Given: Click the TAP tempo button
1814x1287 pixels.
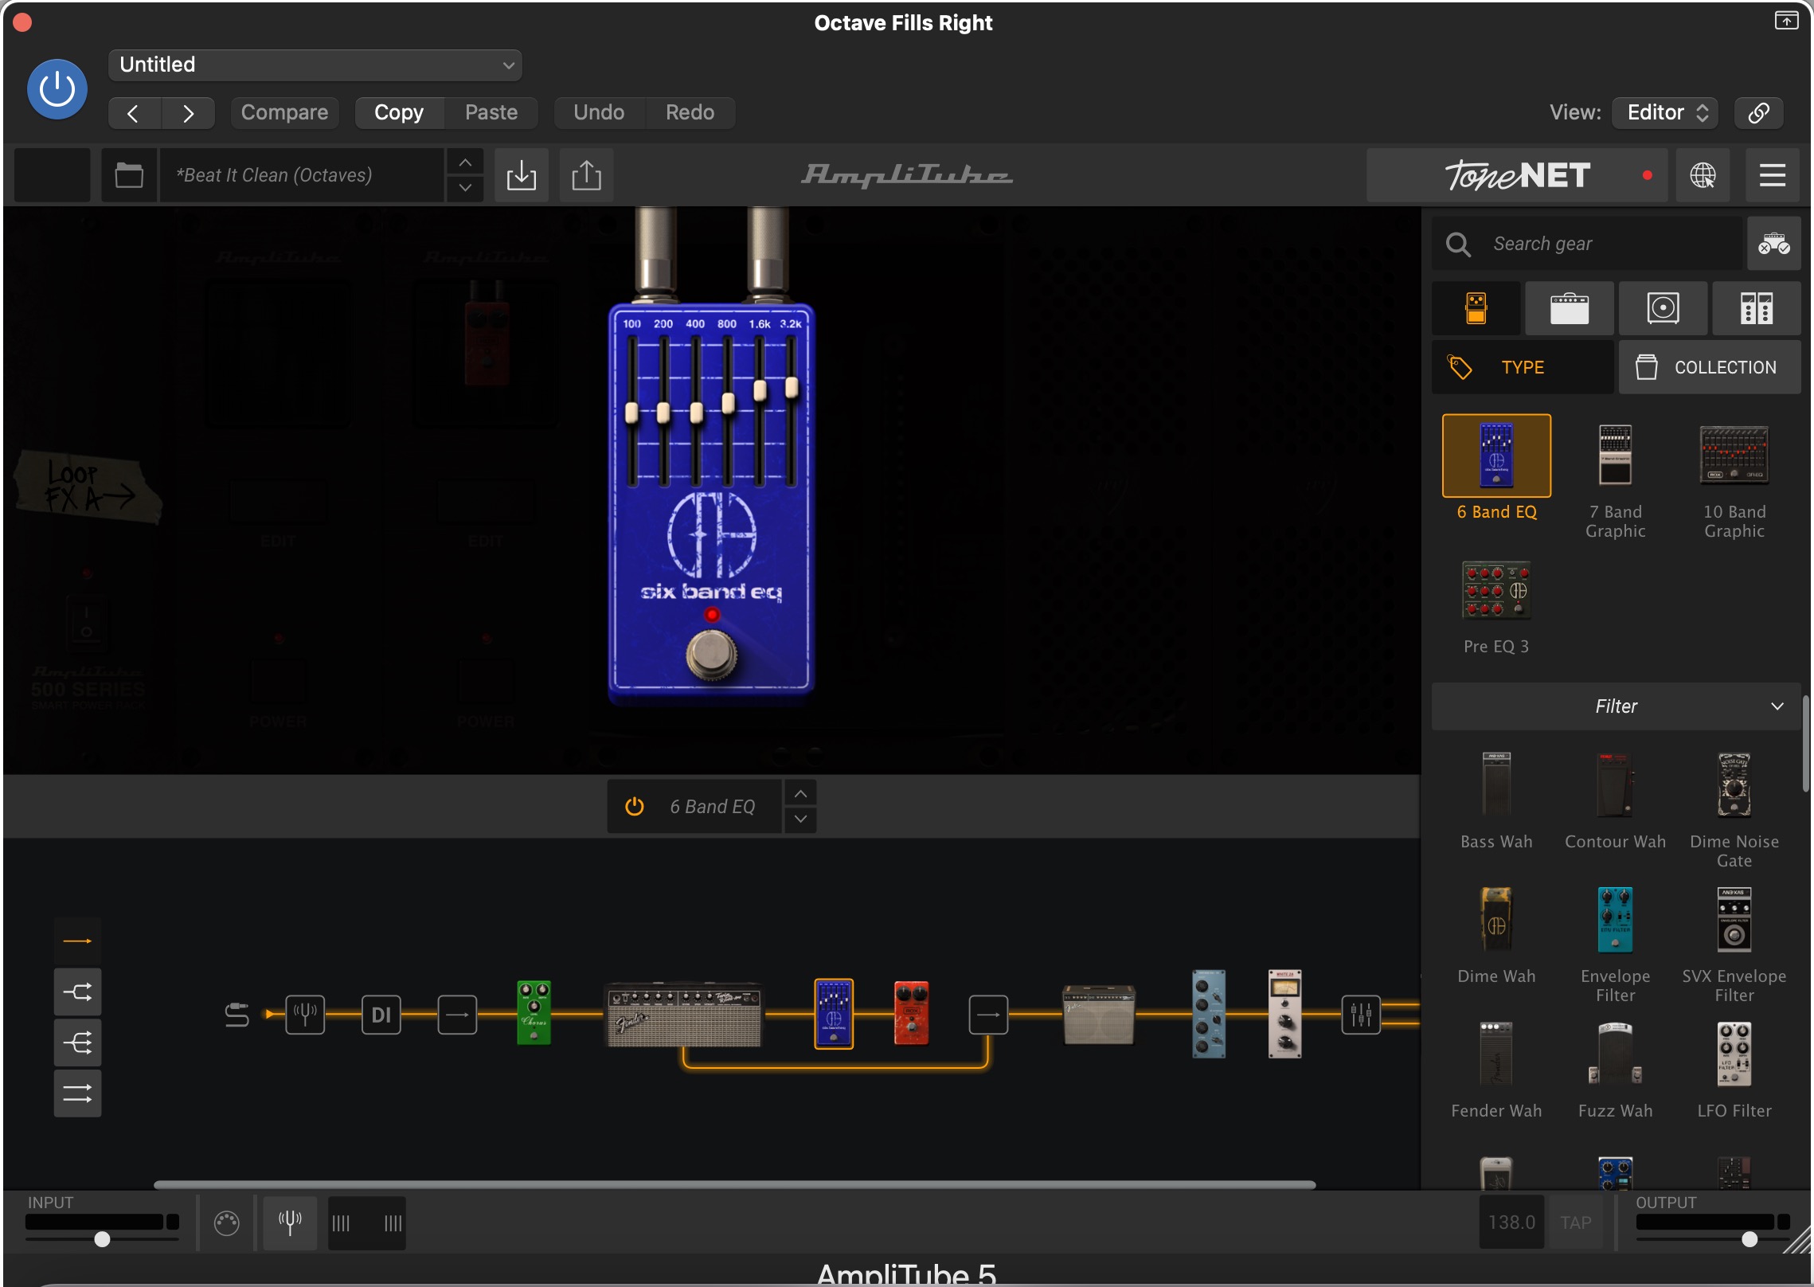Looking at the screenshot, I should [1575, 1222].
